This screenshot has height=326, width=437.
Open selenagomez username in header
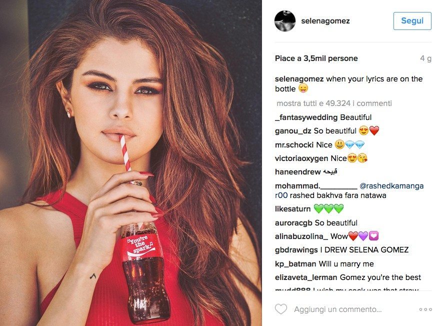(x=325, y=21)
